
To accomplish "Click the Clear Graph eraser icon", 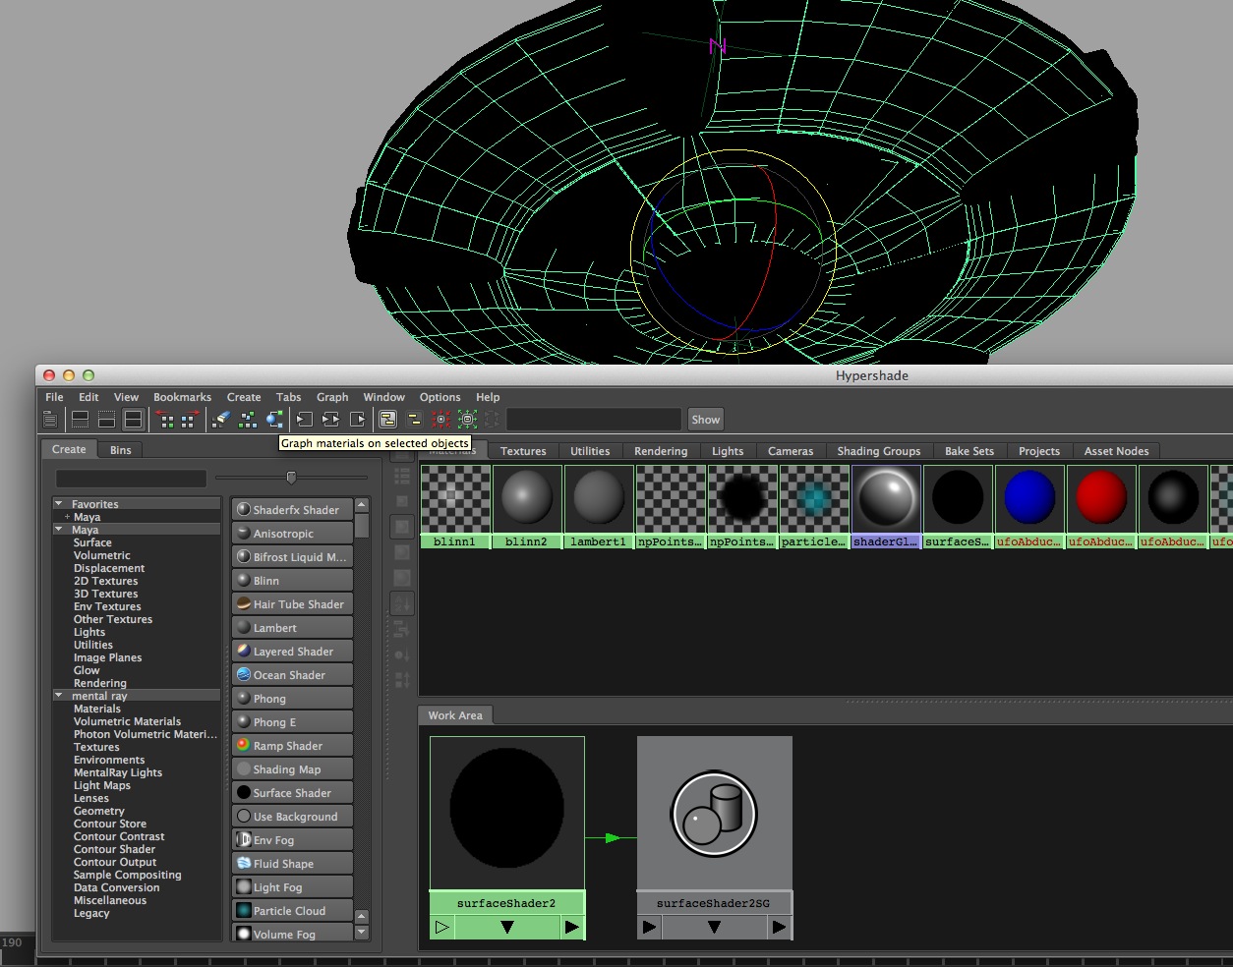I will 221,420.
